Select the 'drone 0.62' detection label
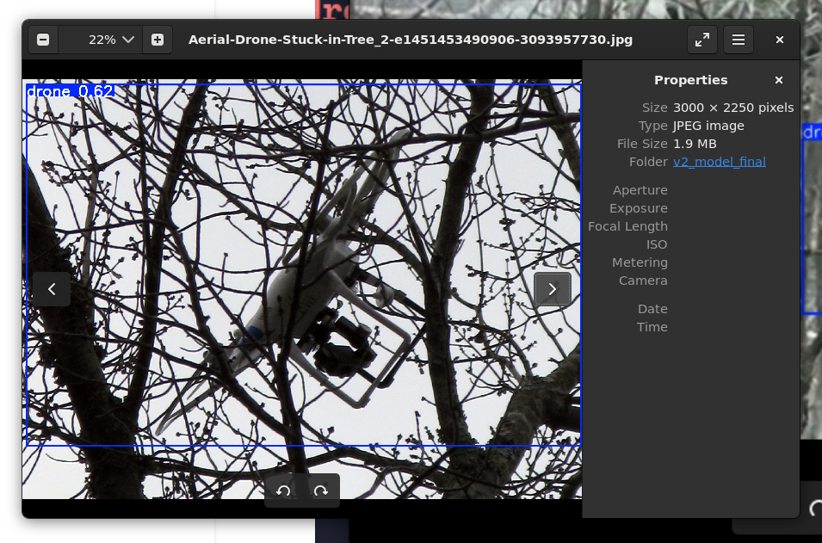The width and height of the screenshot is (822, 543). 70,91
